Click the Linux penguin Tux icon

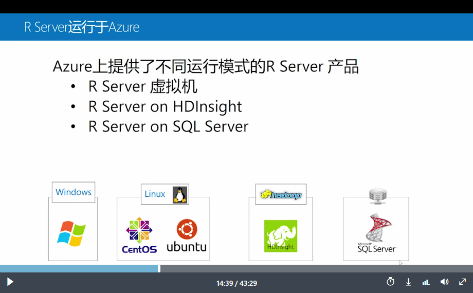[180, 195]
